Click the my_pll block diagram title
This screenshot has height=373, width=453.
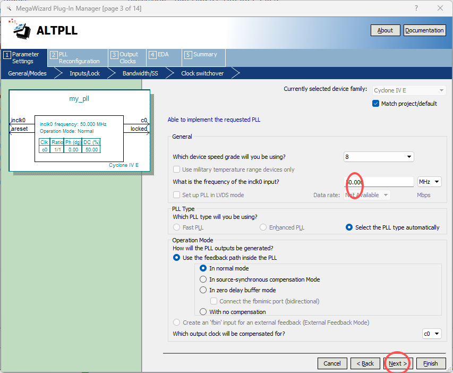pyautogui.click(x=79, y=99)
